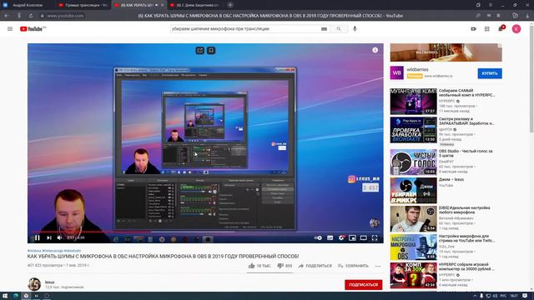534x300 pixels.
Task: Open the on-screen keyboard icon in search box
Action: click(324, 29)
